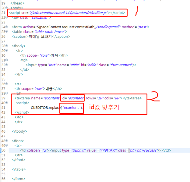The height and width of the screenshot is (182, 190).
Task: Collapse the tr fold marker at line 29
Action: pyautogui.click(x=7, y=50)
